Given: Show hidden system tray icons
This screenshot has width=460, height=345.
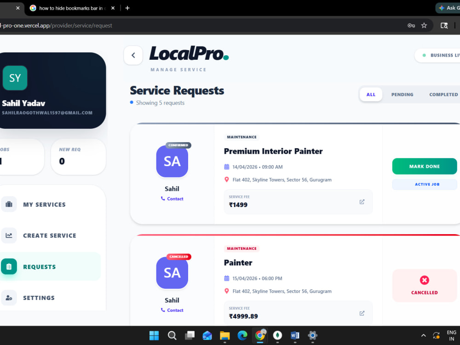Looking at the screenshot, I should (x=423, y=335).
